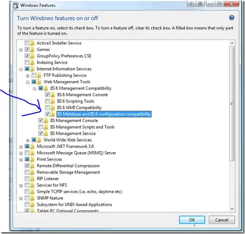Click the Windows Features title bar icon

pos(15,5)
